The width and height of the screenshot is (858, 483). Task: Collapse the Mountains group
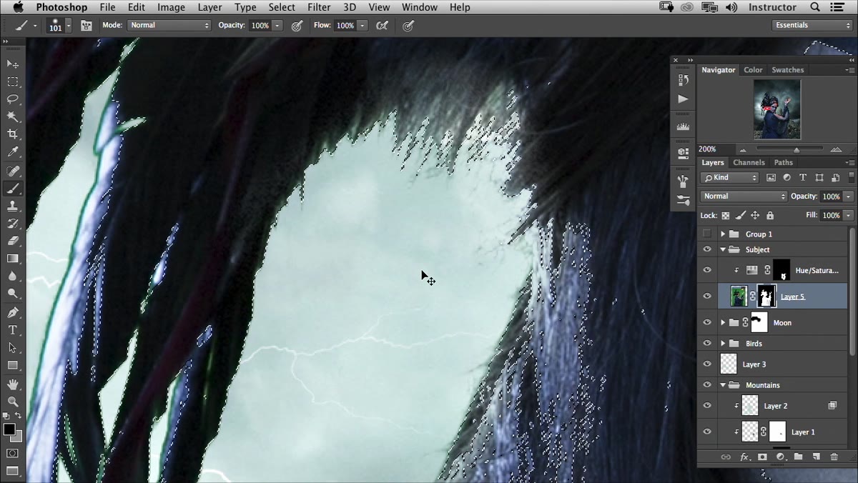coord(723,385)
